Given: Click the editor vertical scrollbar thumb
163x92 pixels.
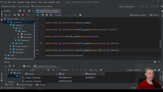Looking at the screenshot, I should tap(160, 44).
